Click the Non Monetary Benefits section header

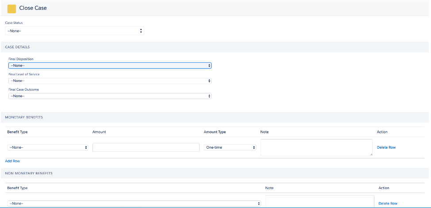click(x=29, y=173)
